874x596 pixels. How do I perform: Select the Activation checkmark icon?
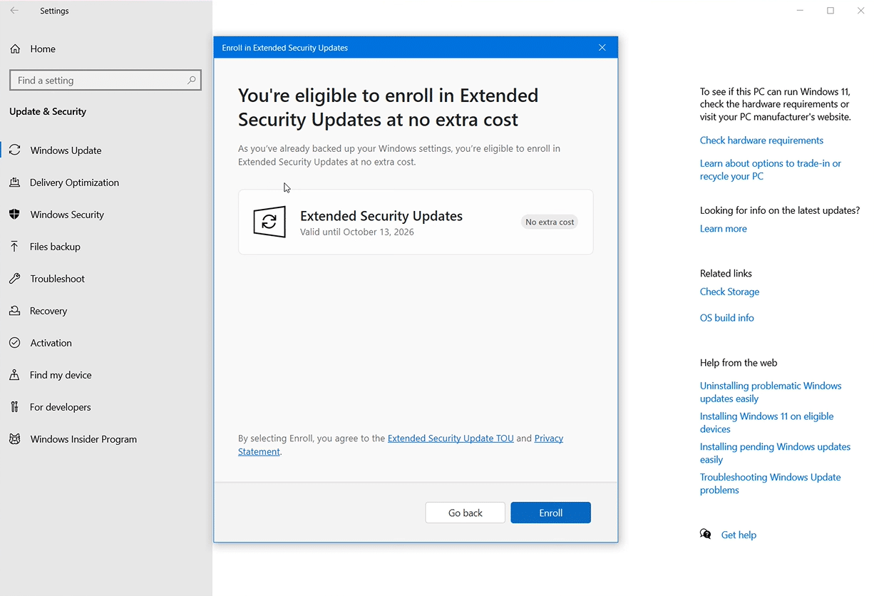14,342
